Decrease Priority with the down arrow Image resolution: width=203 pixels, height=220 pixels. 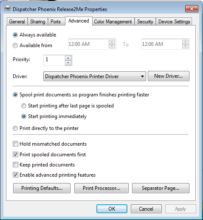coord(68,62)
